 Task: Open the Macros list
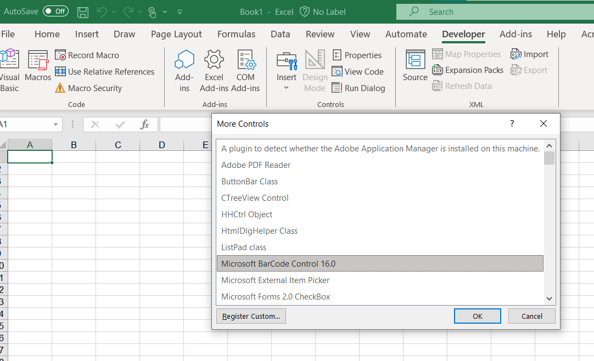[x=38, y=65]
